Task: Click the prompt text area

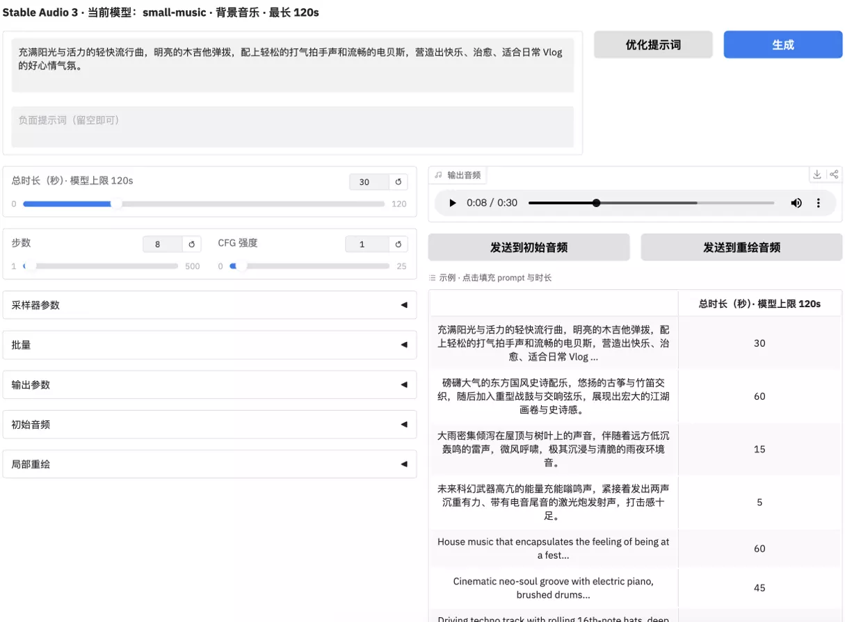Action: tap(293, 66)
